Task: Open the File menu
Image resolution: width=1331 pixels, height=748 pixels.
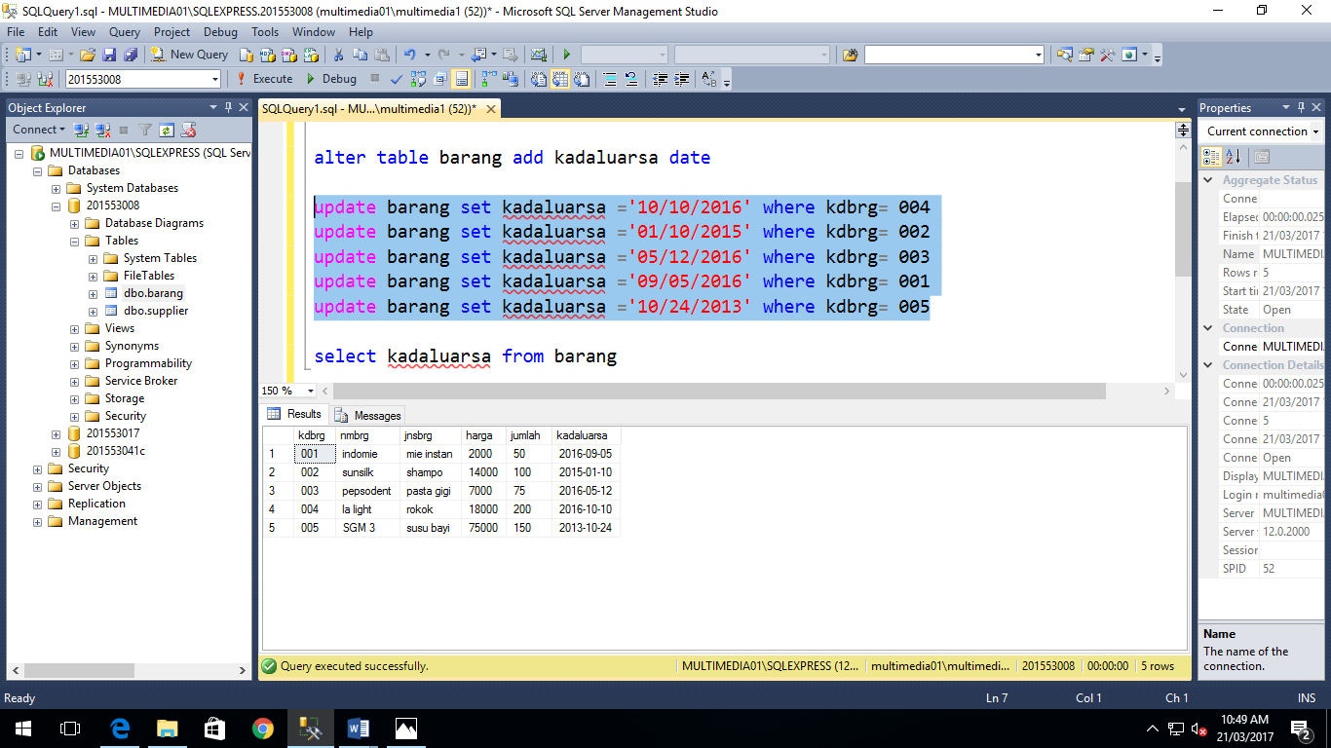Action: tap(16, 32)
